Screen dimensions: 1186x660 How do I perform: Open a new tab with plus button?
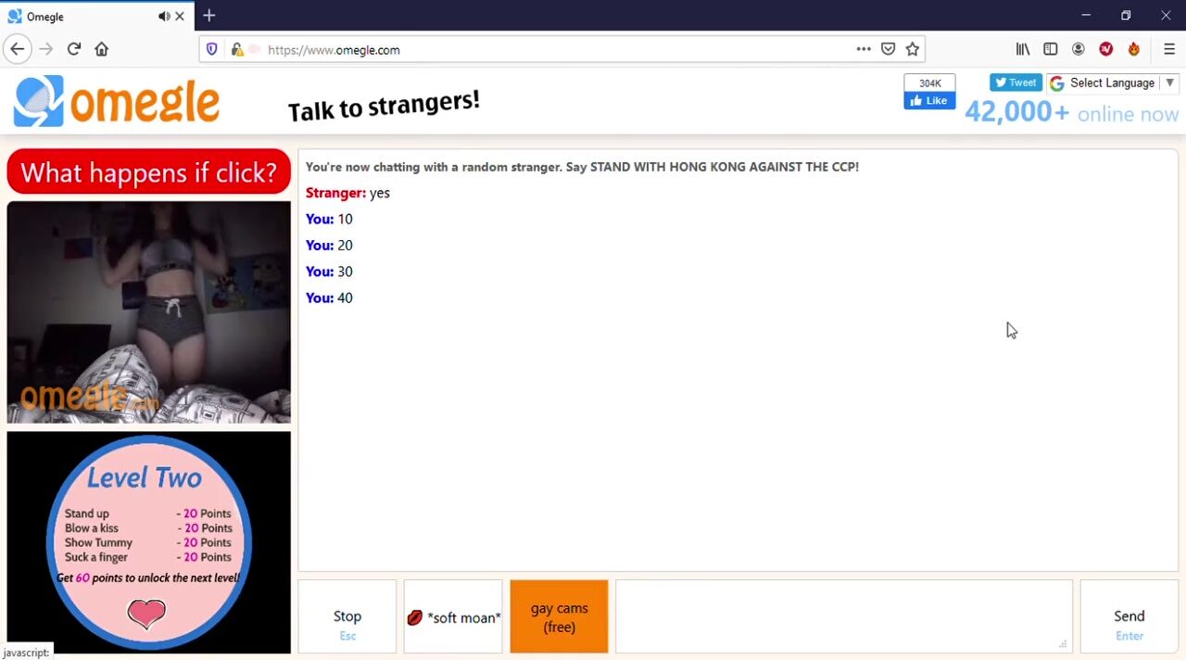click(209, 16)
